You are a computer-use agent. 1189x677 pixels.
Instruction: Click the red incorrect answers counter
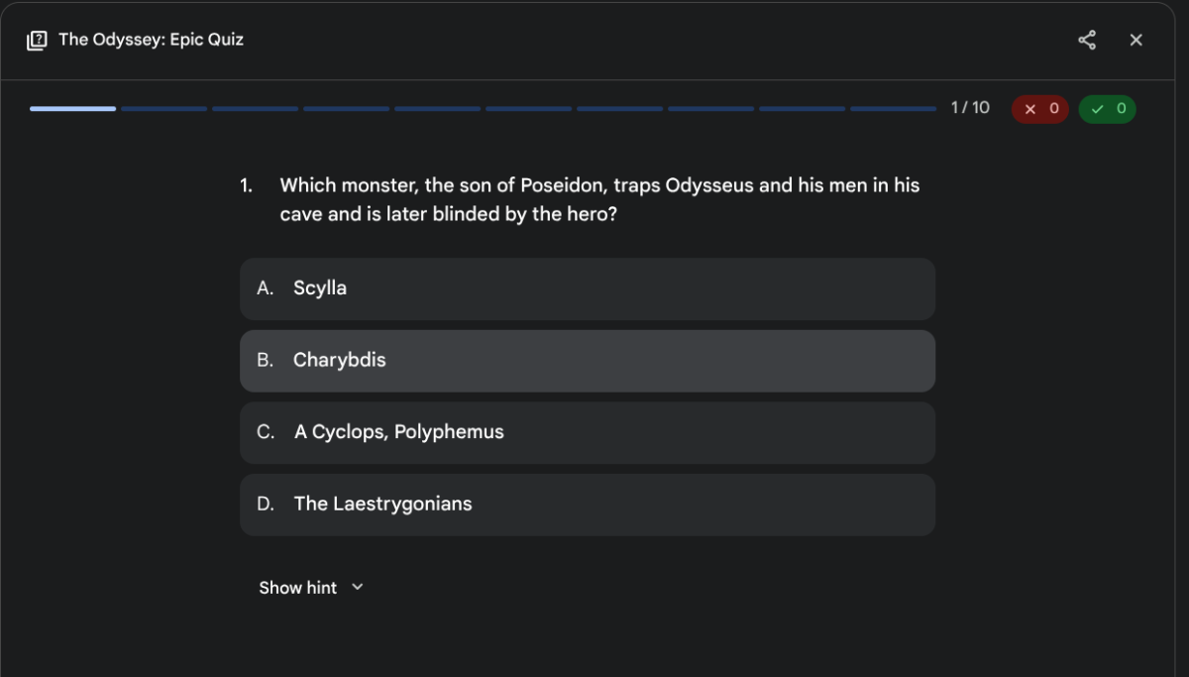click(x=1039, y=108)
